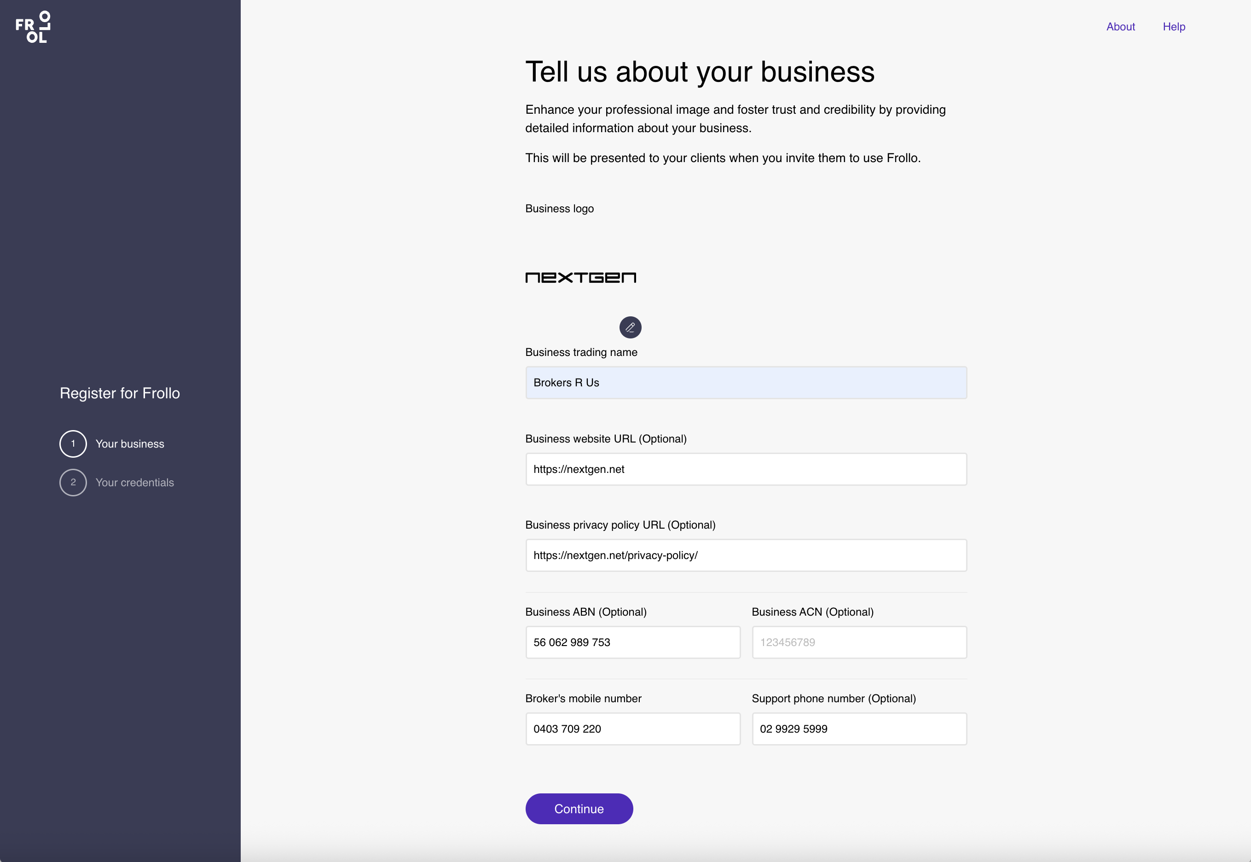Click the Frollo logo in sidebar
The width and height of the screenshot is (1251, 862).
(33, 27)
